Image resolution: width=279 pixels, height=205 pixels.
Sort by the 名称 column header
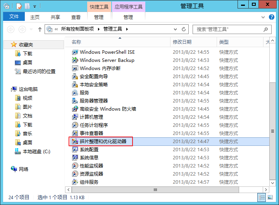point(118,42)
